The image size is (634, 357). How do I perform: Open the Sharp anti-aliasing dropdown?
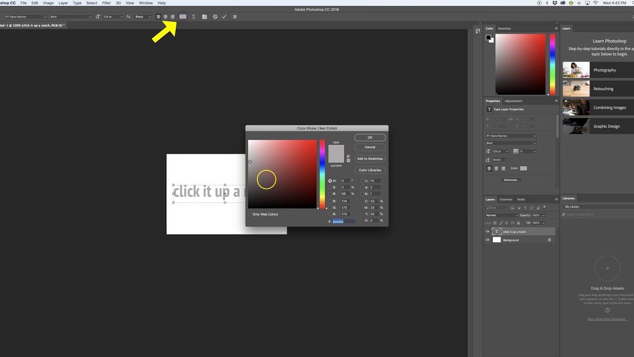[x=143, y=17]
